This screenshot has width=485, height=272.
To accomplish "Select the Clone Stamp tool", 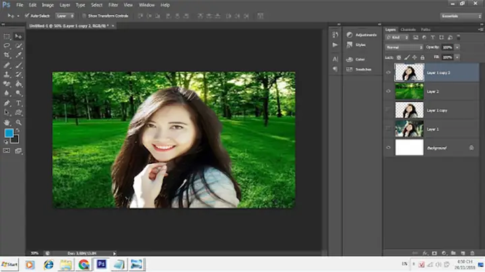I will (x=7, y=75).
